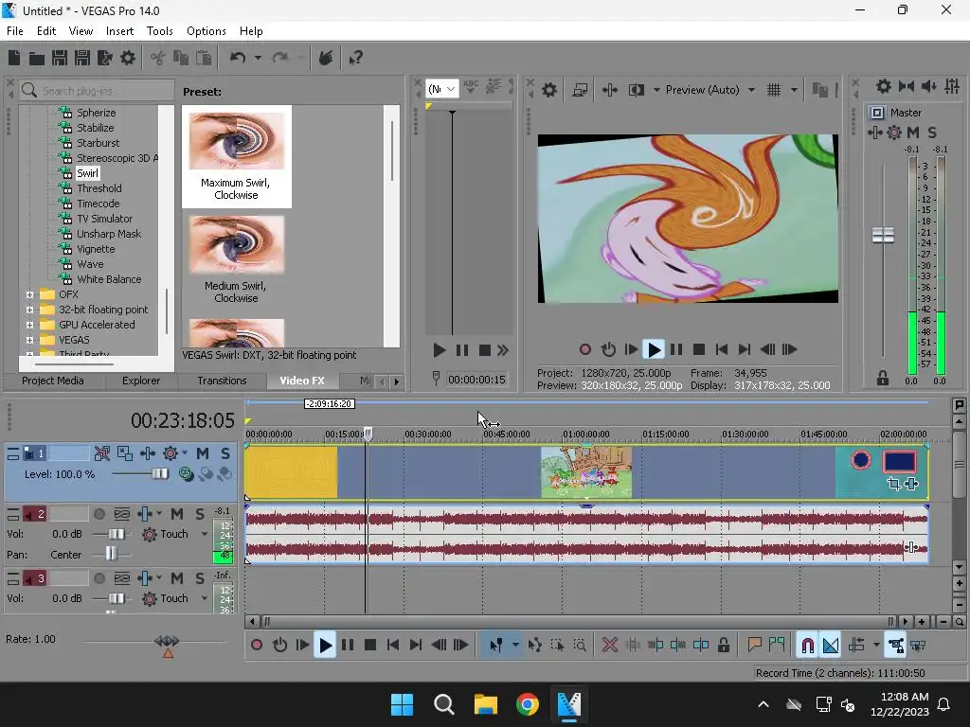This screenshot has height=727, width=970.
Task: Select the Normal Edit tool
Action: [x=496, y=646]
